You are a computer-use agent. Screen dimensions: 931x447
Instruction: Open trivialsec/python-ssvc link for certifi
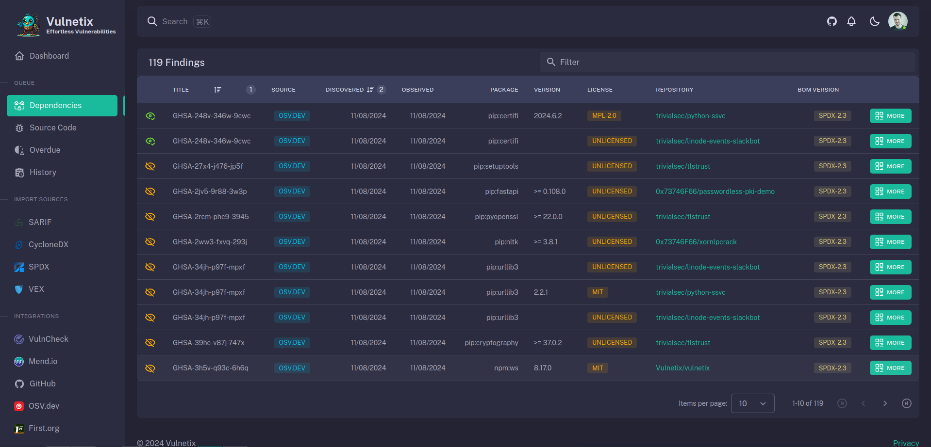click(x=690, y=116)
